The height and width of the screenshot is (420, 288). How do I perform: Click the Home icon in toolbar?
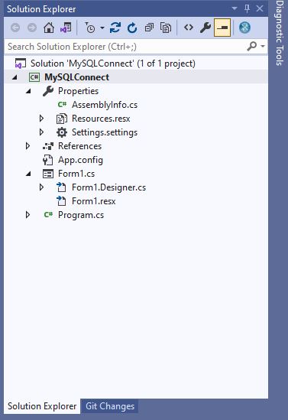point(49,28)
